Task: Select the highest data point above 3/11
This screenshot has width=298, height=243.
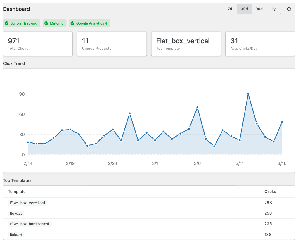Action: (248, 94)
